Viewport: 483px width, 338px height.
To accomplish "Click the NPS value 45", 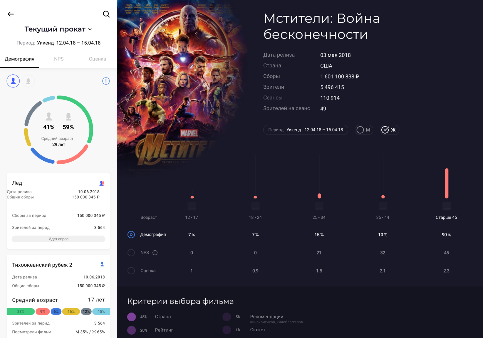I will [446, 253].
